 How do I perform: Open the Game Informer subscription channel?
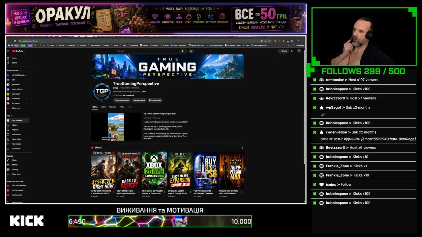(17, 89)
